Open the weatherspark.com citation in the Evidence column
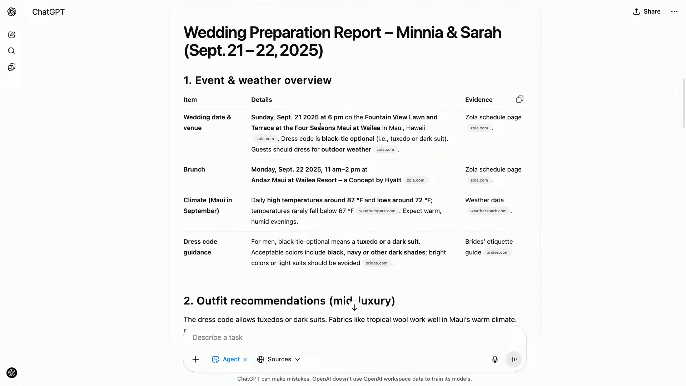Viewport: 686px width, 386px height. [x=488, y=211]
